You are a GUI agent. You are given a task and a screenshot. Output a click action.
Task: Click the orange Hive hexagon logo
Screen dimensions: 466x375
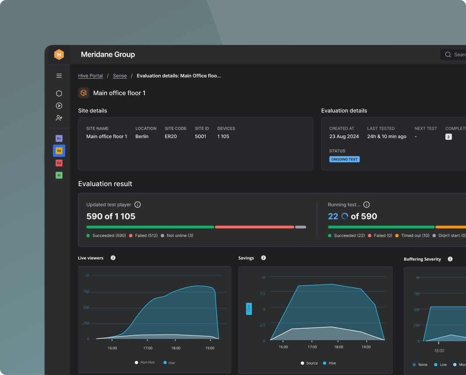[59, 54]
